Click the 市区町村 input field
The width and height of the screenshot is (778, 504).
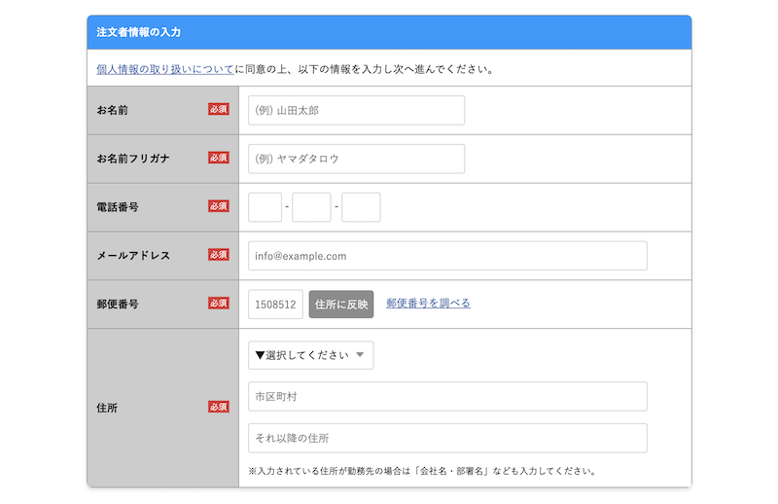tap(447, 396)
